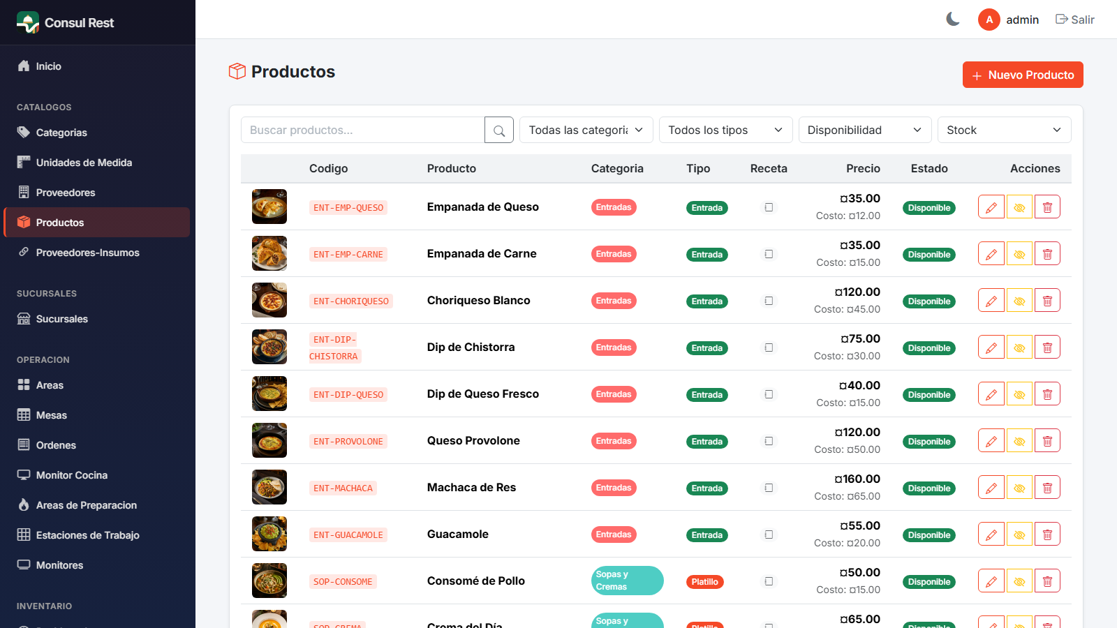Edit Dip de Queso Fresco pencil icon
Image resolution: width=1117 pixels, height=628 pixels.
click(x=991, y=394)
